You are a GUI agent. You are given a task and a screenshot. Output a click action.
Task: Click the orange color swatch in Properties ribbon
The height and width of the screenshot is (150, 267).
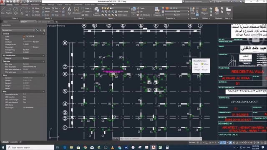click(167, 8)
